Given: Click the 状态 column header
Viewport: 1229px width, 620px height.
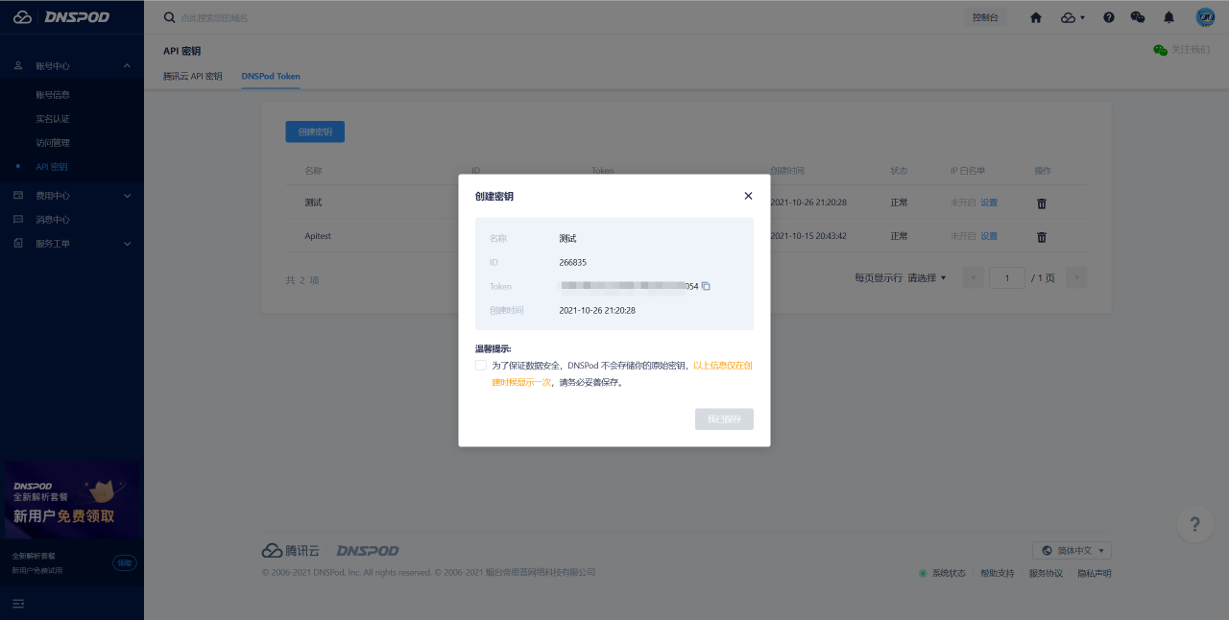Looking at the screenshot, I should 899,171.
